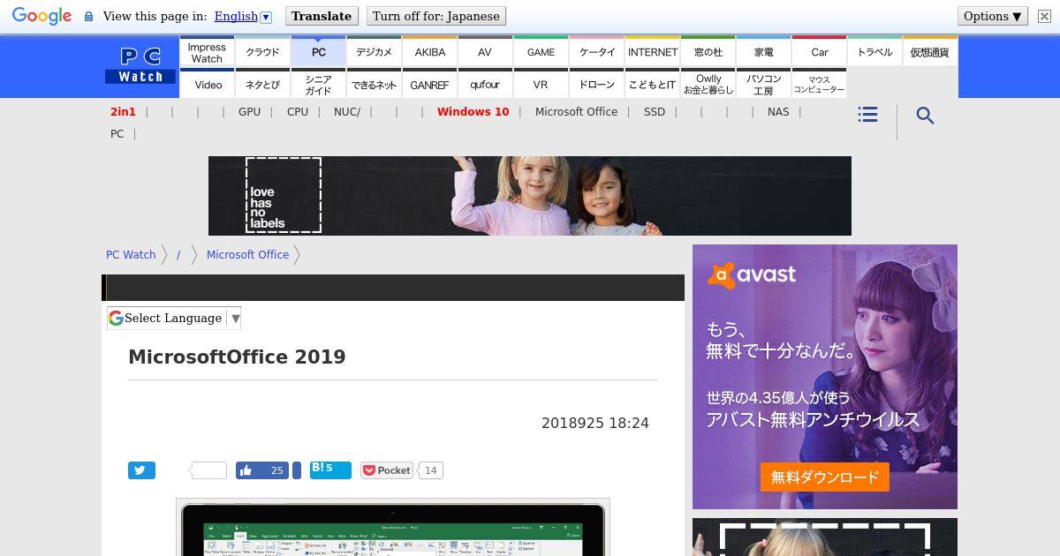This screenshot has width=1060, height=556.
Task: Click the avast 無料ダウンロード button
Action: pyautogui.click(x=825, y=477)
